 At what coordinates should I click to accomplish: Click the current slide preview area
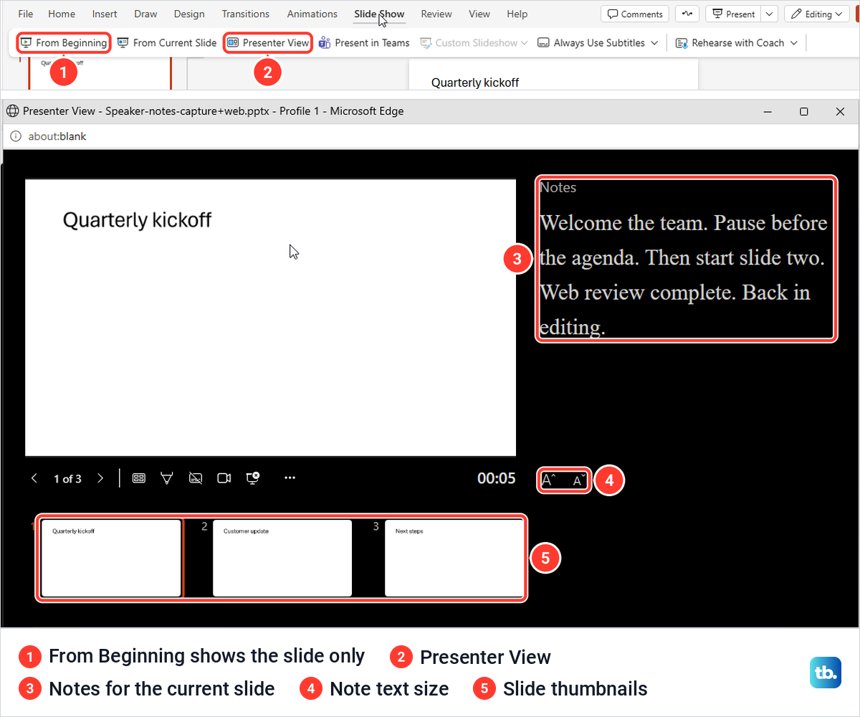(271, 318)
